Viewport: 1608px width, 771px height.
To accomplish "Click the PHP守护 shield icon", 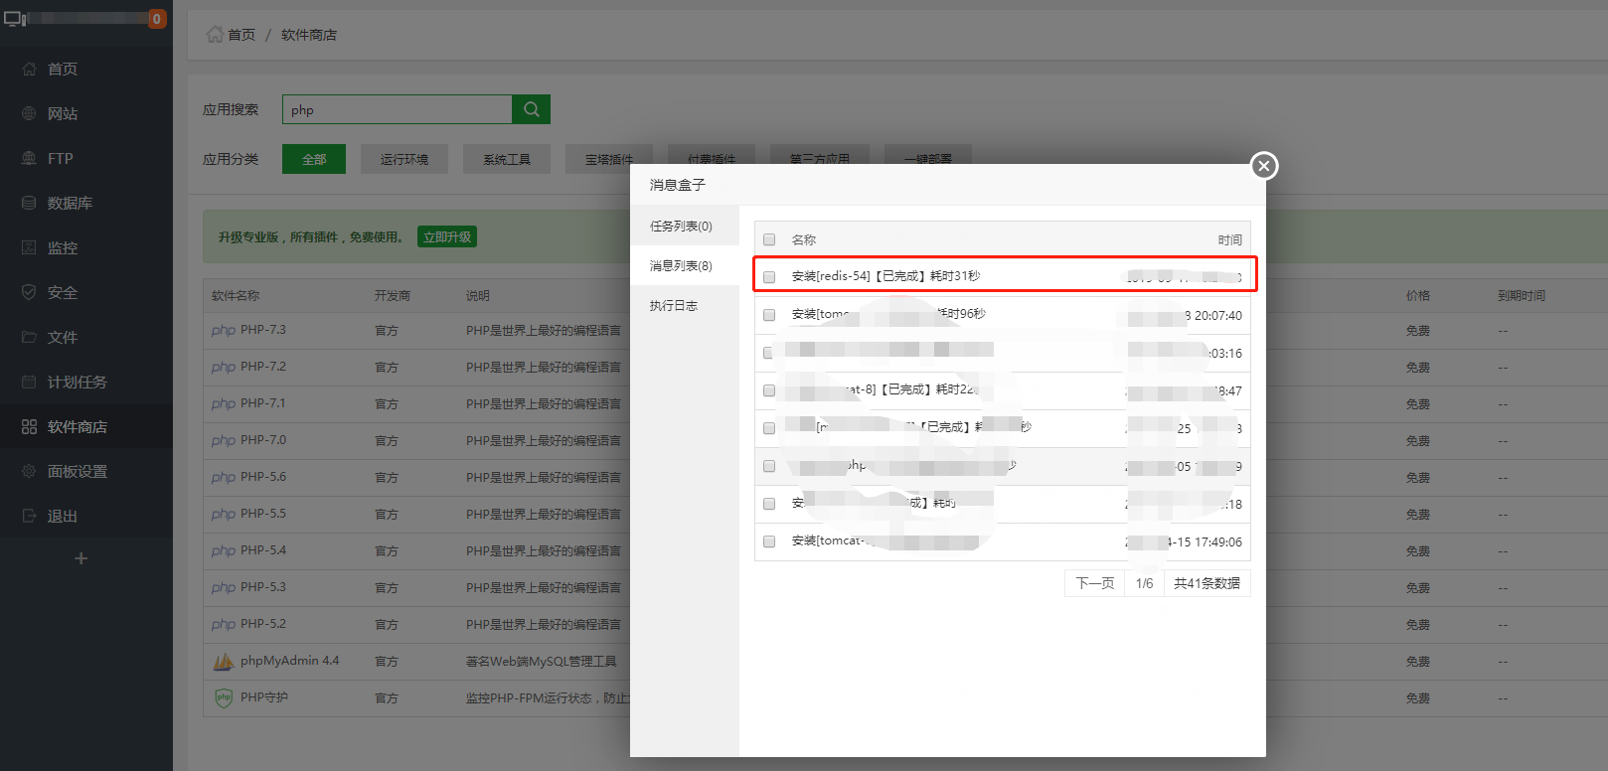I will coord(225,697).
